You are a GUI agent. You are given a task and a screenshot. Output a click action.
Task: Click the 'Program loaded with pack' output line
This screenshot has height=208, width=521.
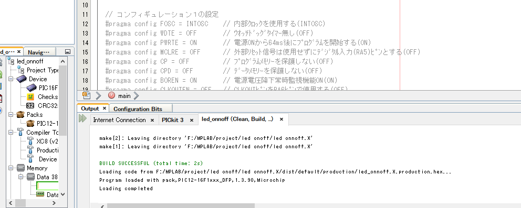(192, 180)
